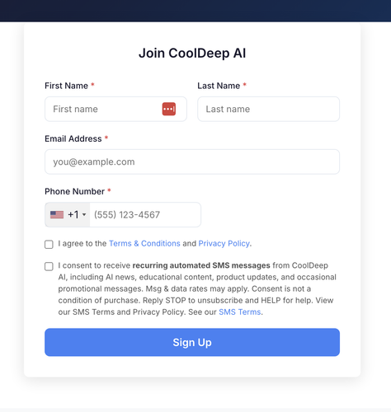Enable the SMS messages consent checkbox
The image size is (391, 412).
tap(49, 266)
